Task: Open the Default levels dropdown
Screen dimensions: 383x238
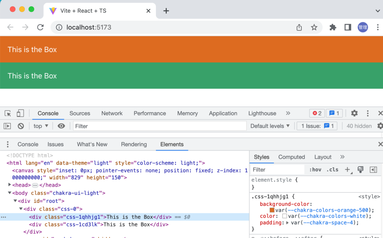Action: point(270,126)
